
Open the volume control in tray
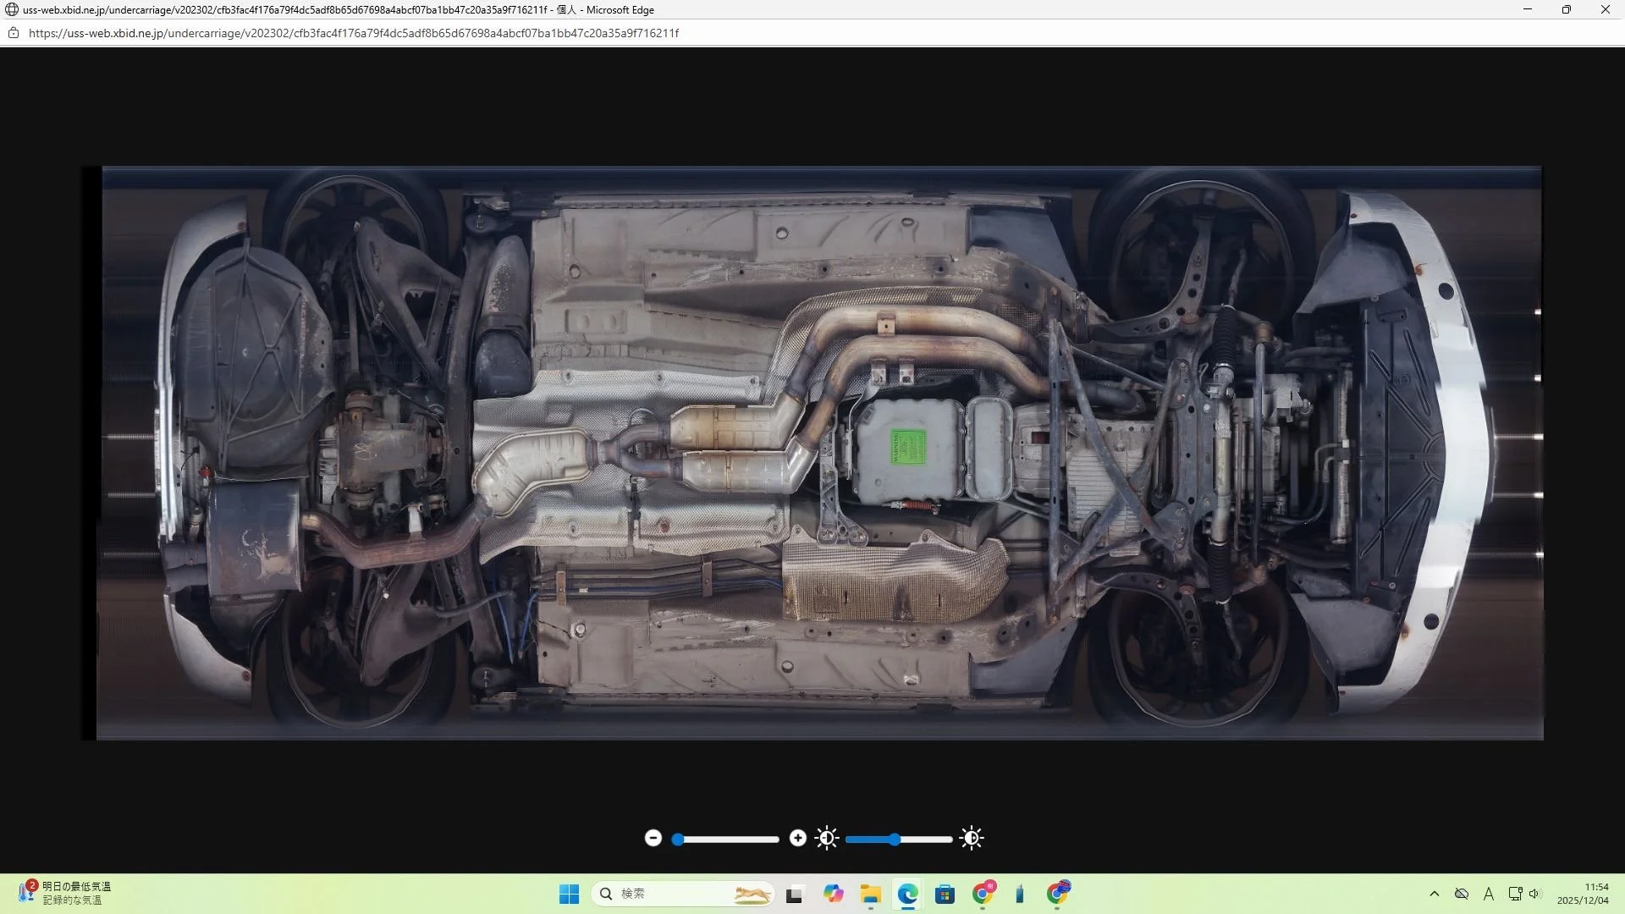tap(1534, 894)
